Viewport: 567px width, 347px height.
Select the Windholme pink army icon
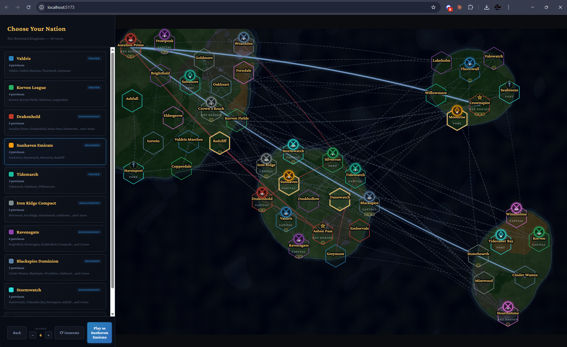516,208
